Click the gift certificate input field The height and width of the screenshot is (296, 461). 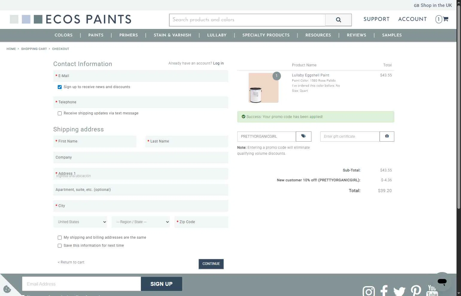pos(350,137)
